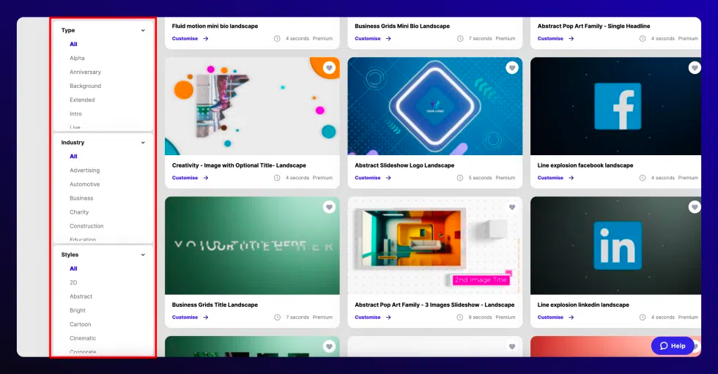Image resolution: width=718 pixels, height=374 pixels.
Task: Collapse the Type filter section
Action: pos(143,31)
